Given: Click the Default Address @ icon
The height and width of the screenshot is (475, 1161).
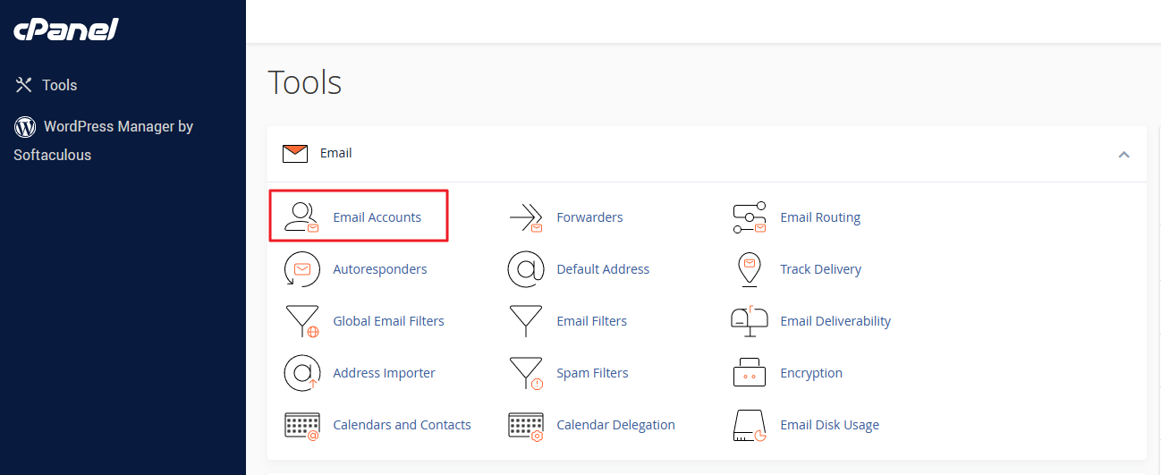Looking at the screenshot, I should [x=526, y=269].
